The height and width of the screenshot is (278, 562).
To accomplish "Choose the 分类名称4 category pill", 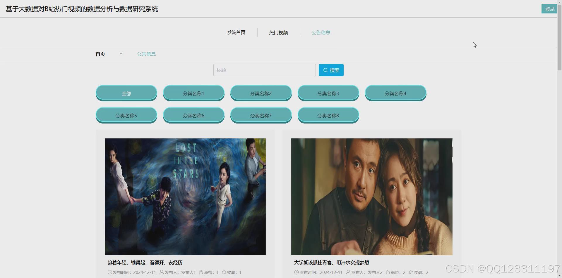I will click(396, 93).
